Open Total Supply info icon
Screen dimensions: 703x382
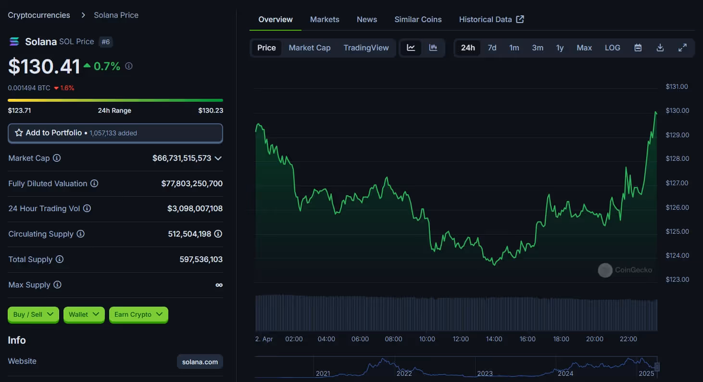coord(60,259)
